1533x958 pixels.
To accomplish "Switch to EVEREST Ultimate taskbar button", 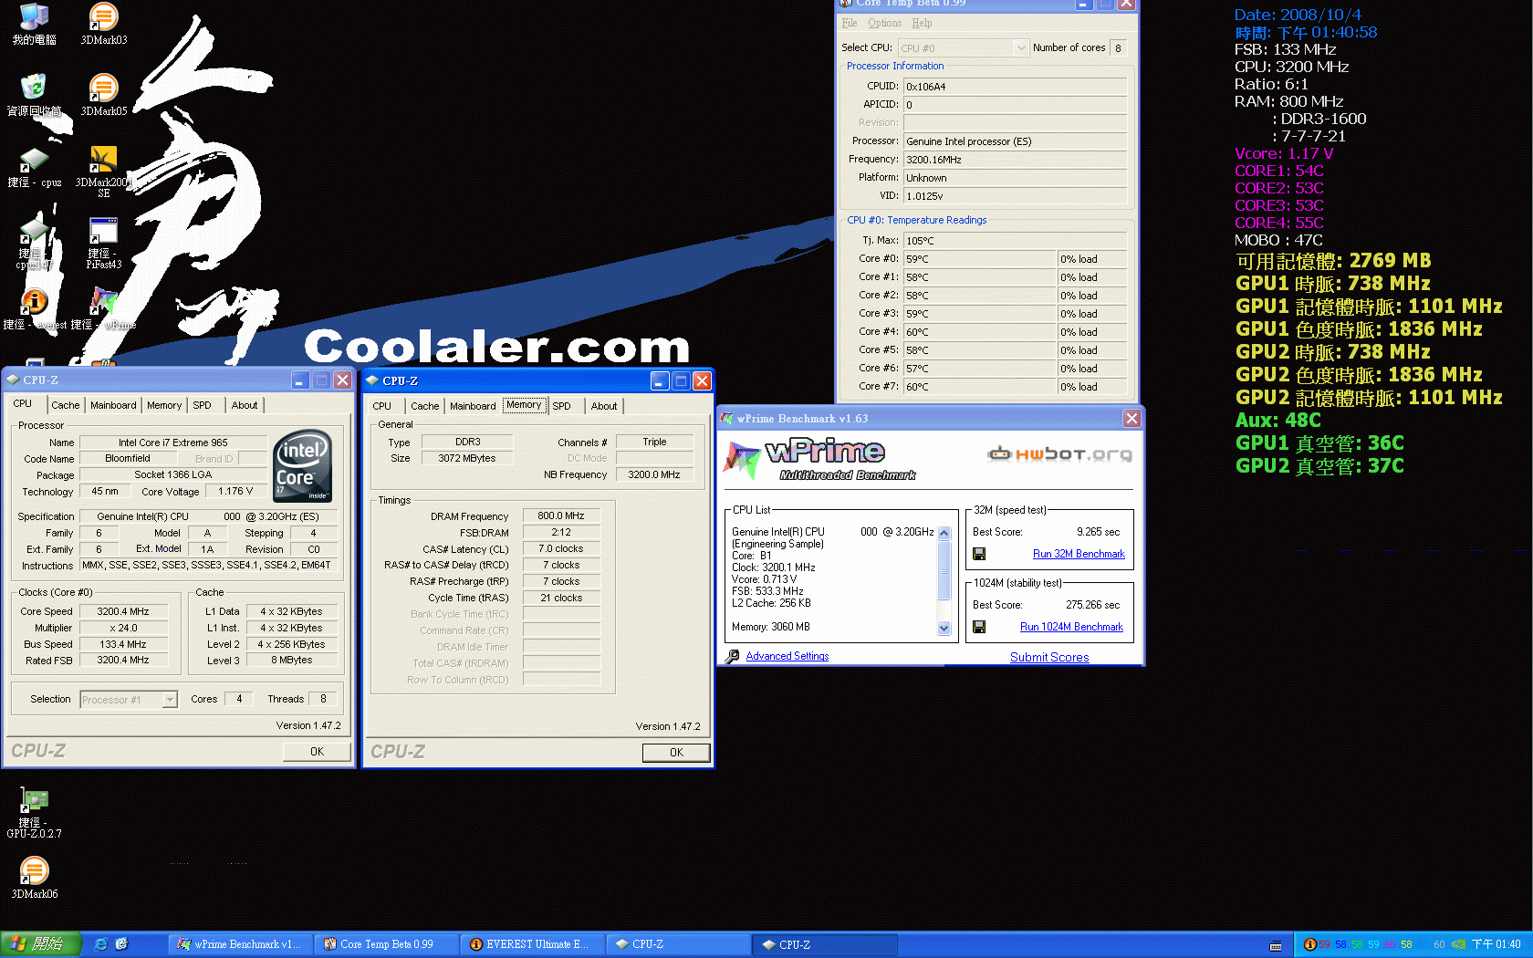I will pos(534,944).
